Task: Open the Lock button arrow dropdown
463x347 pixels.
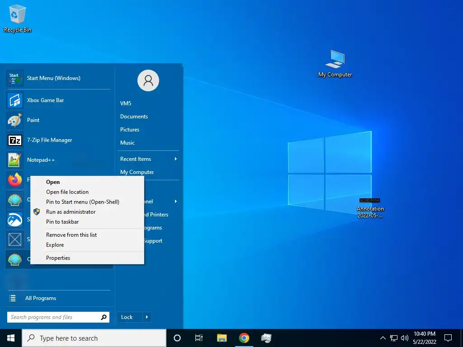Action: point(147,317)
